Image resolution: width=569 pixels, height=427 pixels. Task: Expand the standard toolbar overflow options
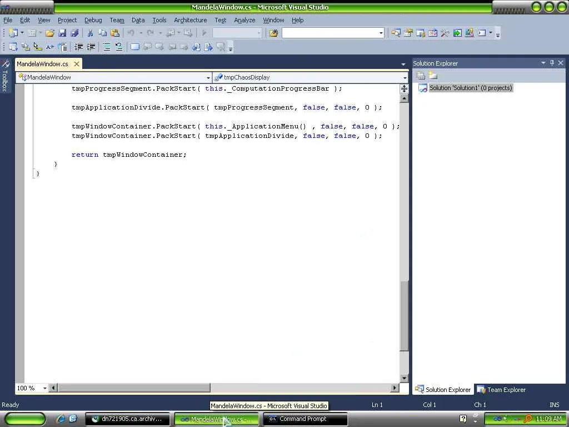[497, 34]
